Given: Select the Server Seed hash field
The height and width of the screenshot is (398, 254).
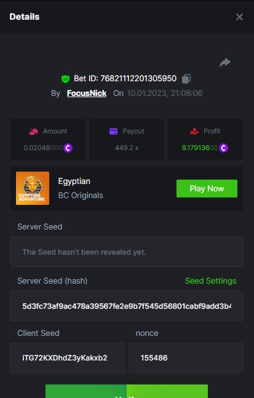Looking at the screenshot, I should (127, 306).
